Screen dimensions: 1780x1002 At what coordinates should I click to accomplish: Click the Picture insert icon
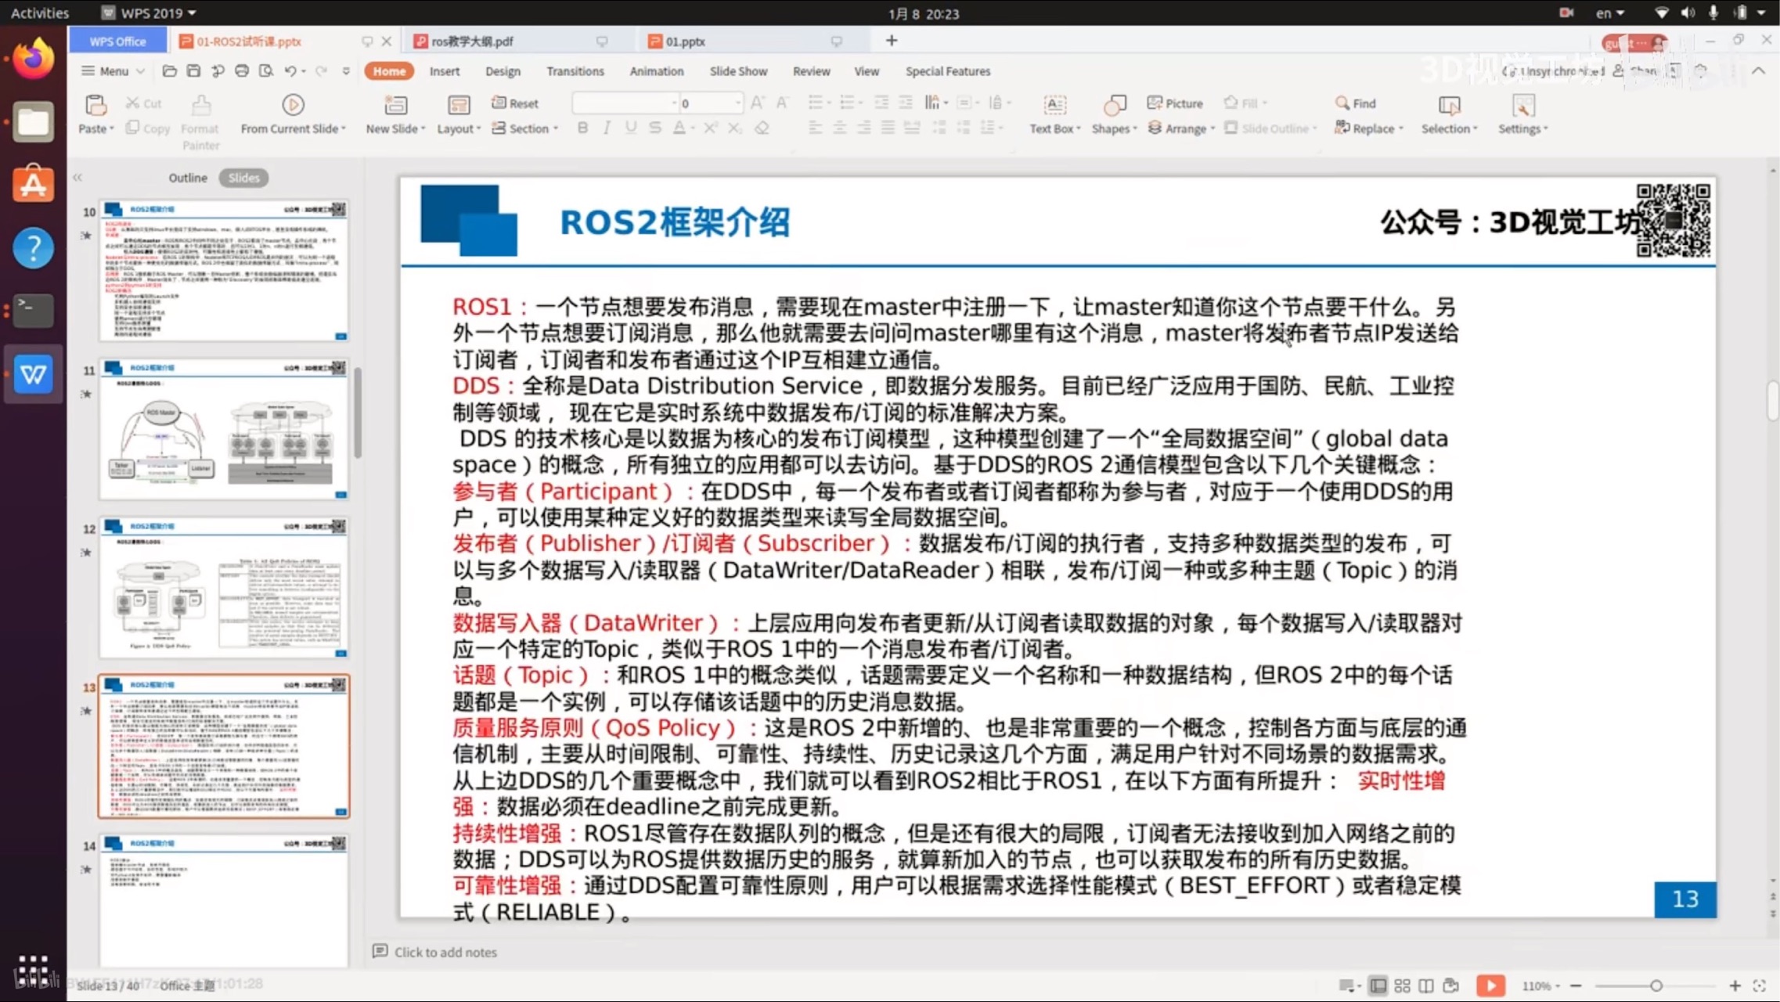point(1176,103)
